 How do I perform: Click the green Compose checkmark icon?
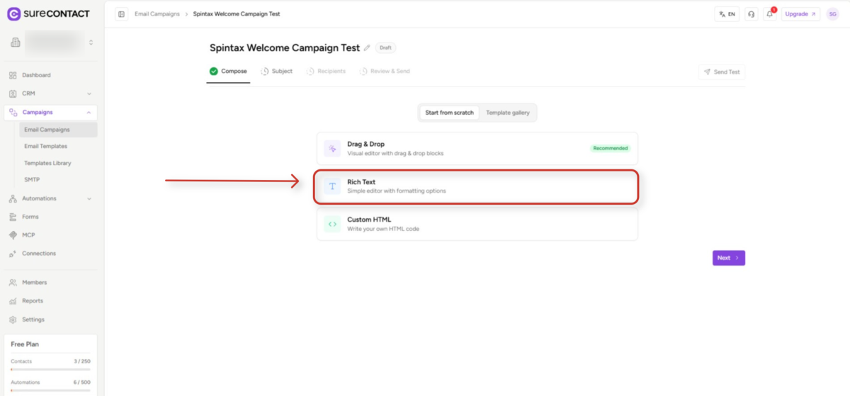point(214,71)
